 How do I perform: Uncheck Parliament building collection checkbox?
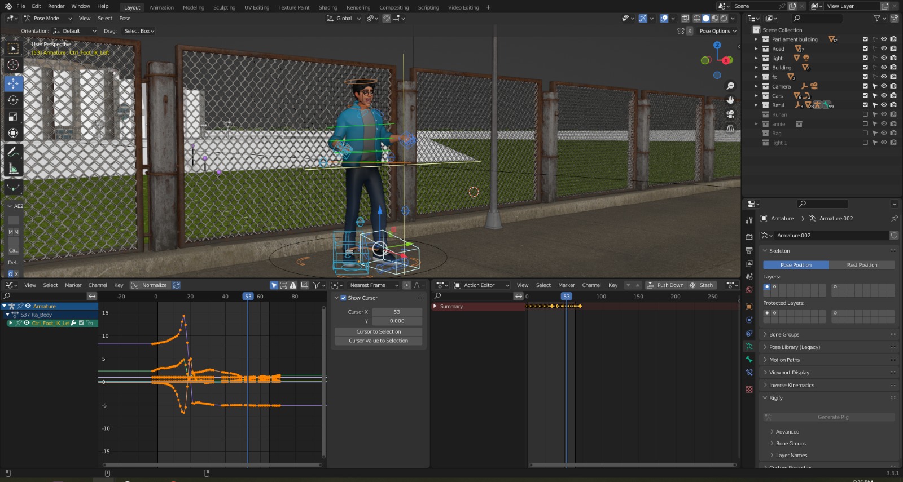865,39
